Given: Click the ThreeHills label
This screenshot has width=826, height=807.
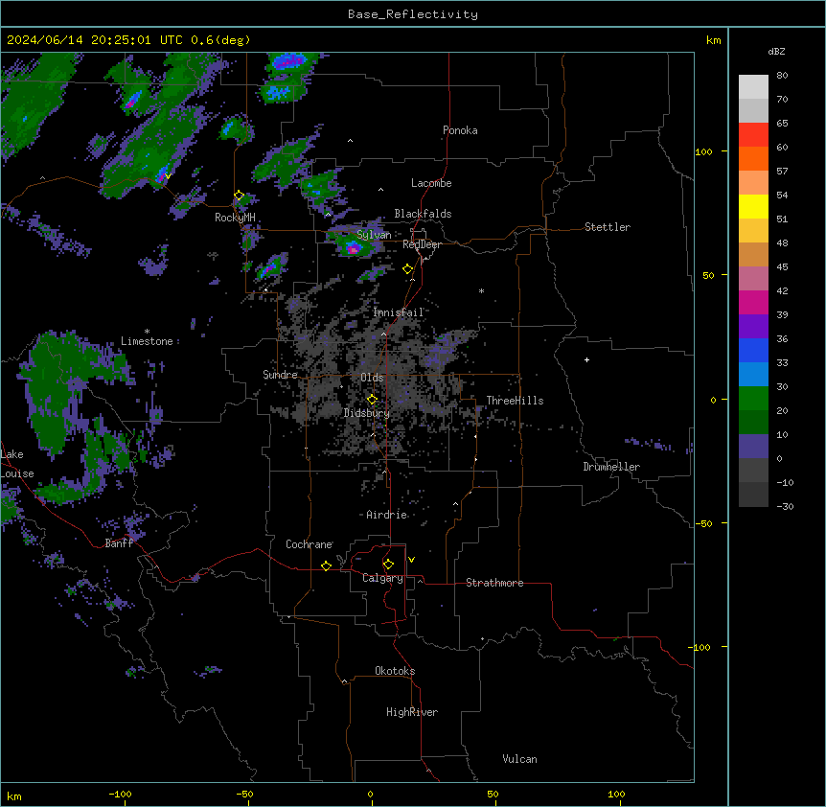Looking at the screenshot, I should tap(515, 401).
